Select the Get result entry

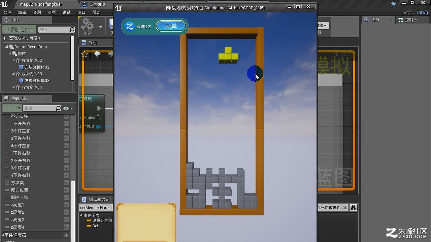click(95, 226)
